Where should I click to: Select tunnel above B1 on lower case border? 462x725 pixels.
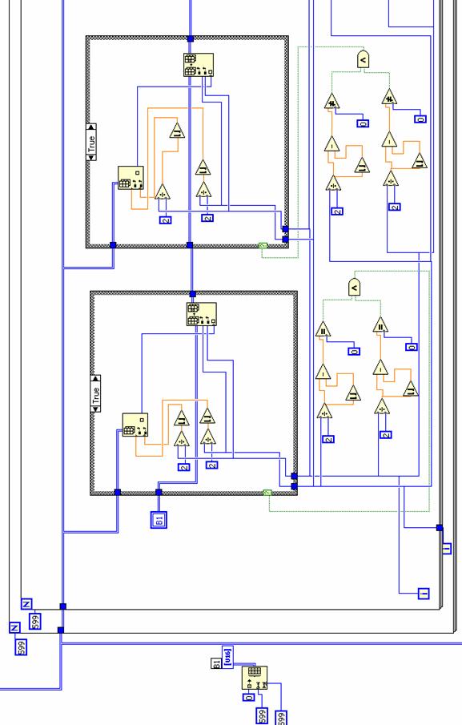[159, 493]
